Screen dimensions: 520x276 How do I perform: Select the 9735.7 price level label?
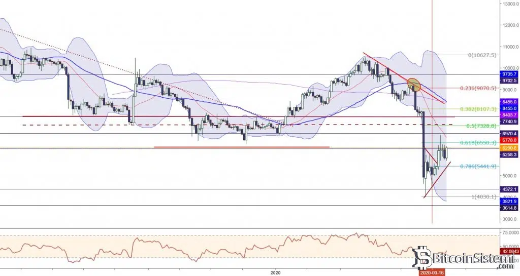click(x=508, y=74)
